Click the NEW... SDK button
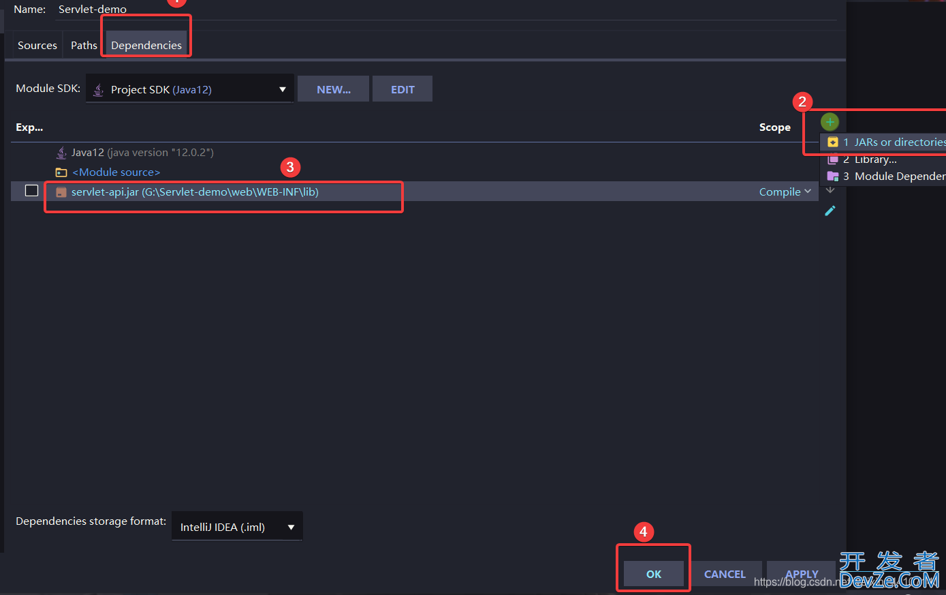 334,89
